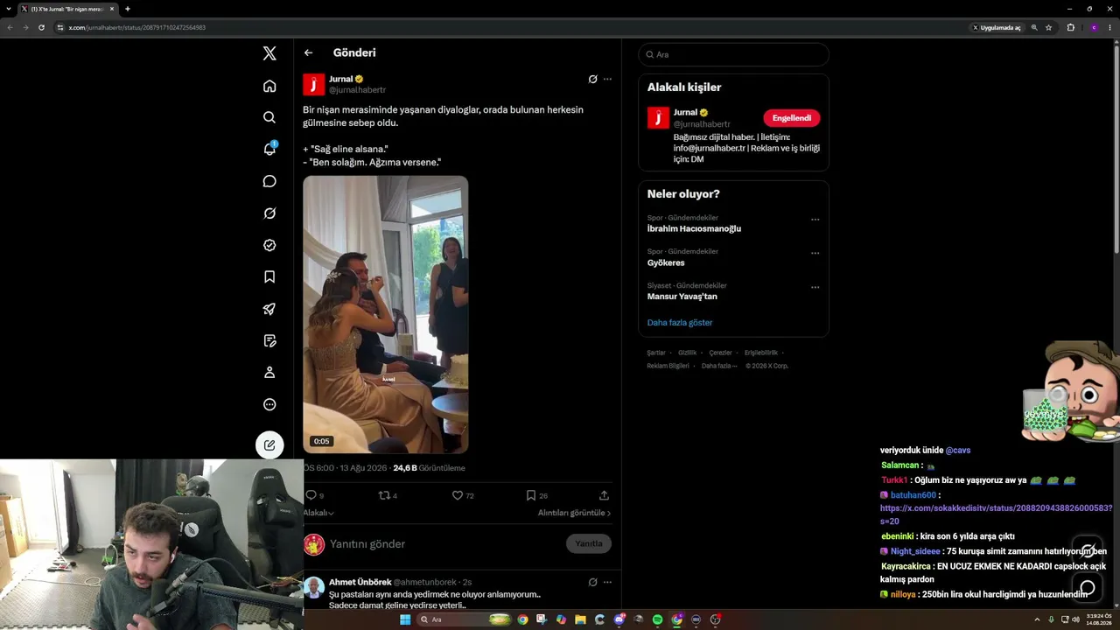Open the Chrome three-dot menu

point(1109,28)
